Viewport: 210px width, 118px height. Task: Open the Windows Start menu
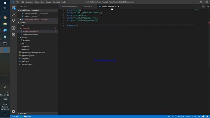point(5,3)
